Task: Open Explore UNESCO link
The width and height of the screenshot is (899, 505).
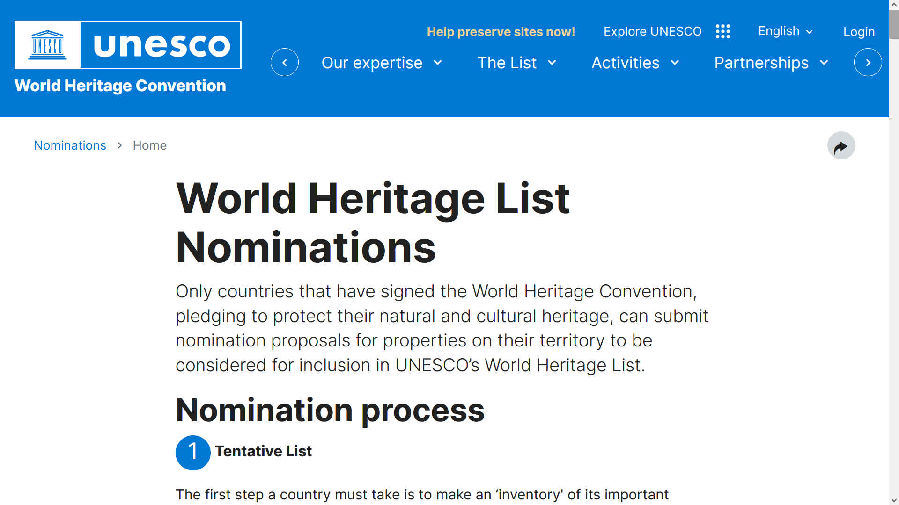Action: pos(652,31)
